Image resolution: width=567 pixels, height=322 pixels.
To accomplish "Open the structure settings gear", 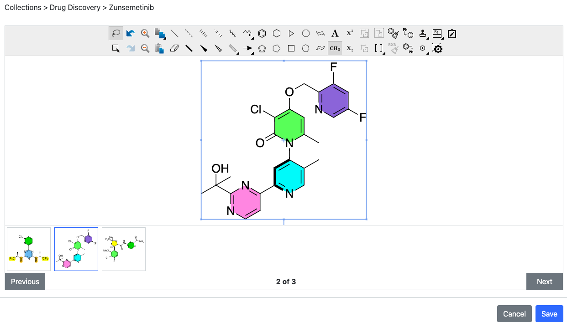I will tap(437, 48).
